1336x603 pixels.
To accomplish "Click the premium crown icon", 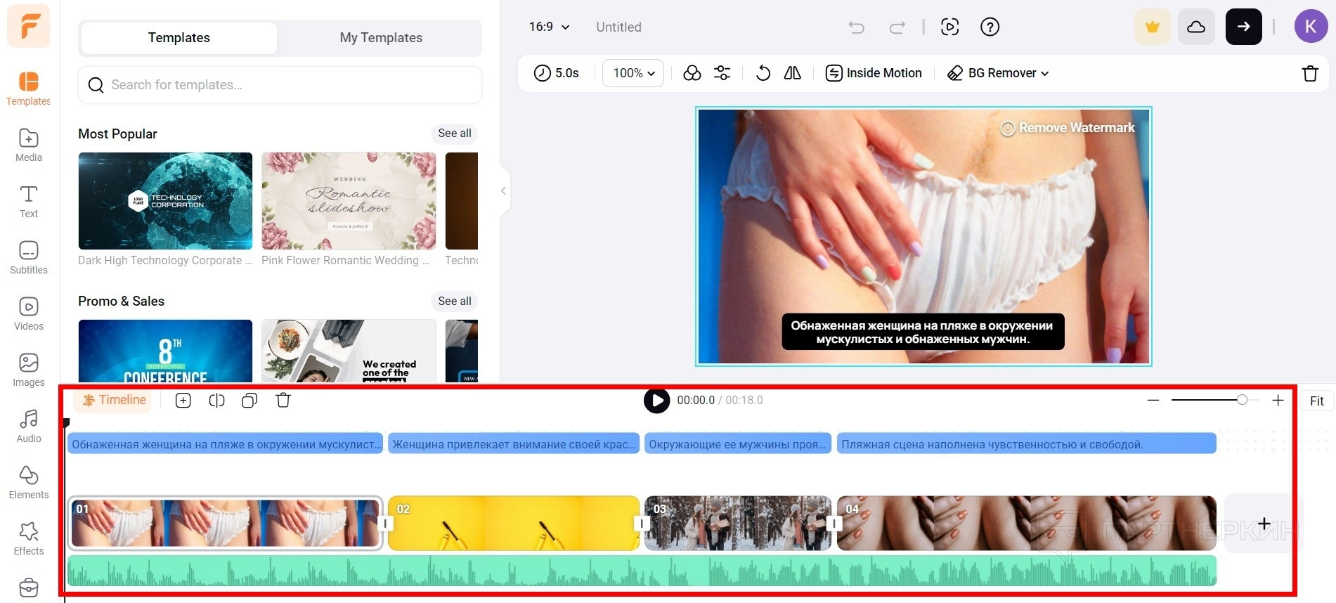I will coord(1153,27).
